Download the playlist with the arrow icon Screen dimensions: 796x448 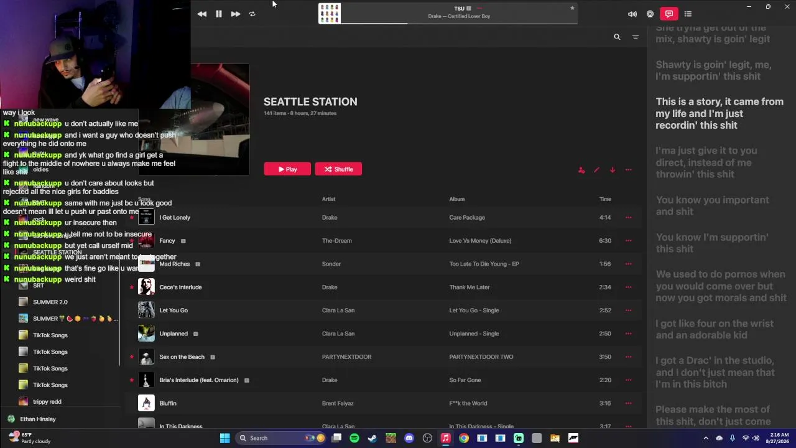(613, 170)
